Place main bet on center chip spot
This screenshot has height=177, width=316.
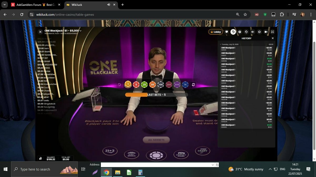click(x=156, y=155)
